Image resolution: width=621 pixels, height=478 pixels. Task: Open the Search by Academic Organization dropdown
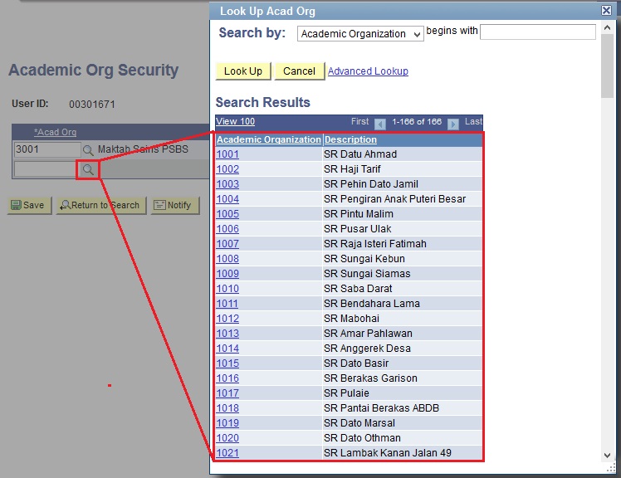(360, 34)
